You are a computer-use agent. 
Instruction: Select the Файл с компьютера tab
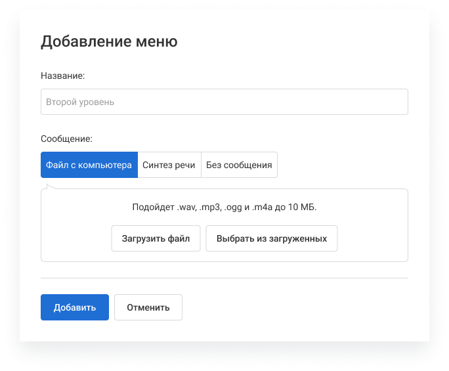point(89,165)
